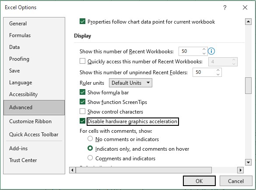Image resolution: width=256 pixels, height=190 pixels.
Task: Click the Display section heading
Action: tap(82, 36)
